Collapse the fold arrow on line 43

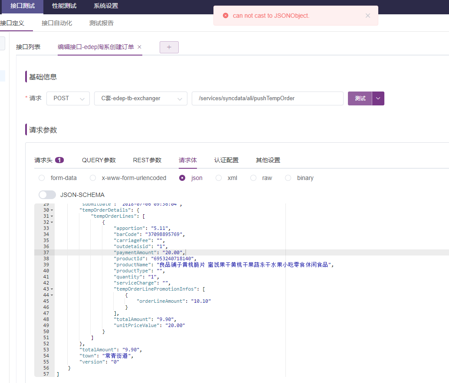(52, 289)
